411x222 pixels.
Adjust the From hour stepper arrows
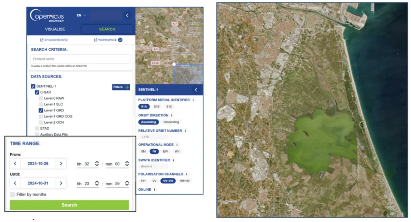(97, 164)
